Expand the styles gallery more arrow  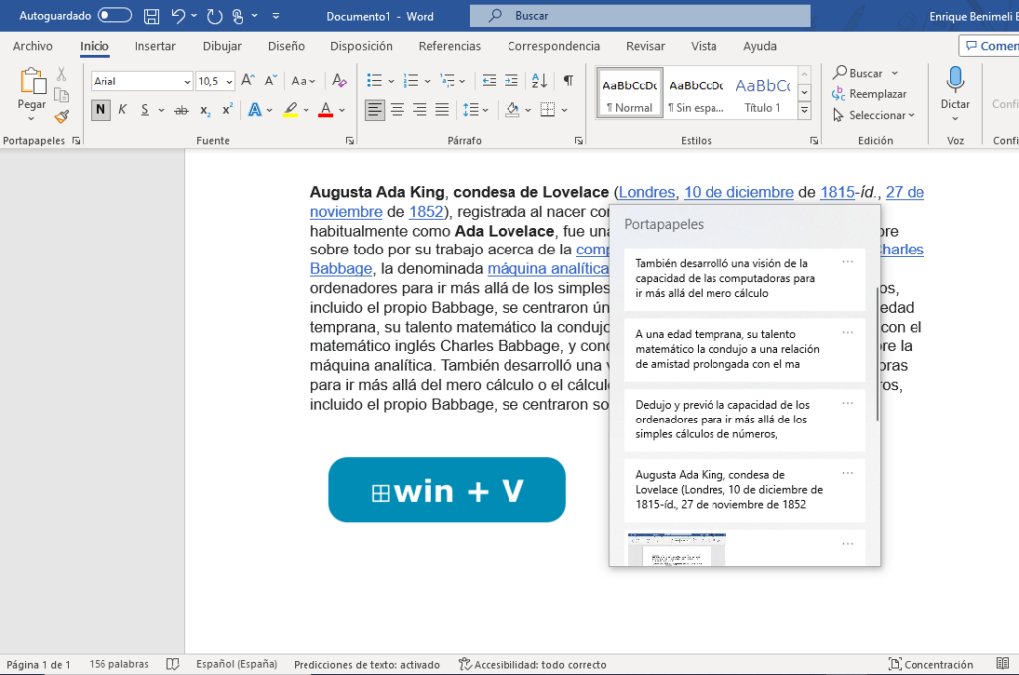click(x=804, y=111)
